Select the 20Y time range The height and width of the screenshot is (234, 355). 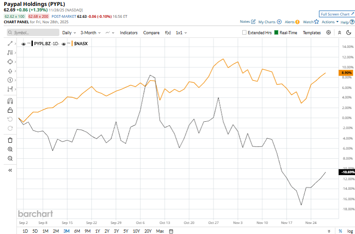148,231
